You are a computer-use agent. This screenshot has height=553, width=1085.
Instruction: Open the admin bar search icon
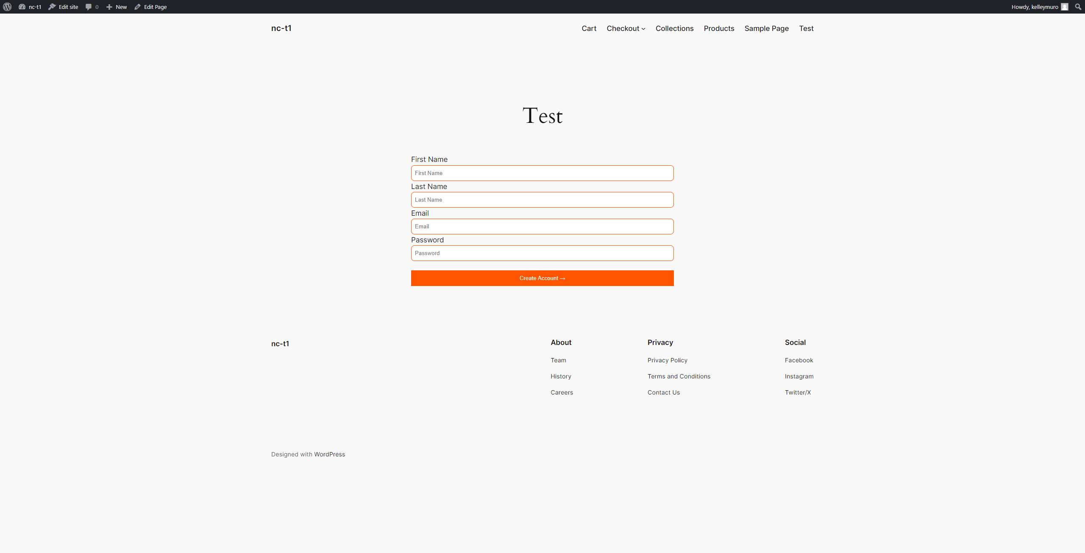(x=1078, y=7)
